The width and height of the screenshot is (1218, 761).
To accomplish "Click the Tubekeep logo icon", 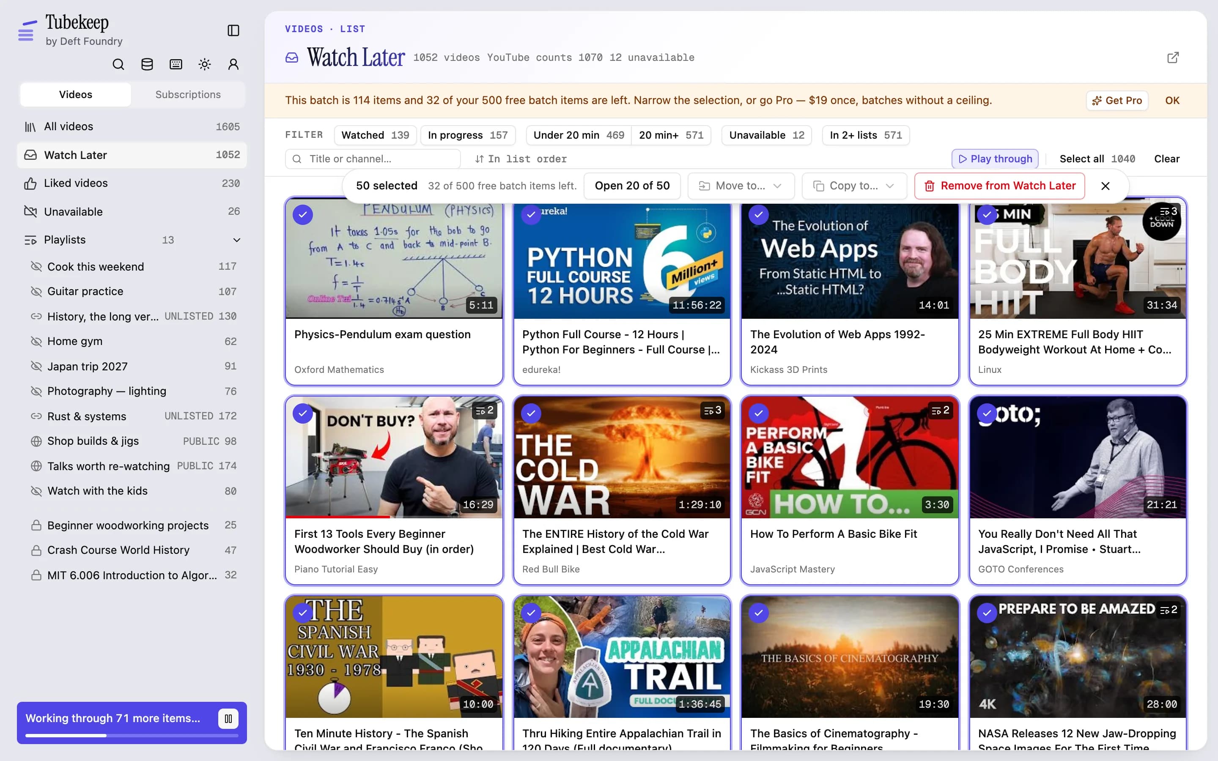I will (27, 31).
